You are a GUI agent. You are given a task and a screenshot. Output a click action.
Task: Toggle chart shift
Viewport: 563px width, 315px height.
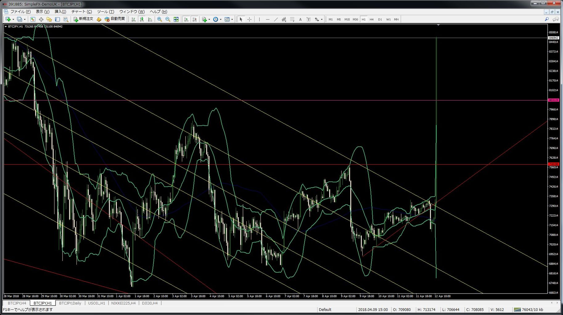[195, 19]
